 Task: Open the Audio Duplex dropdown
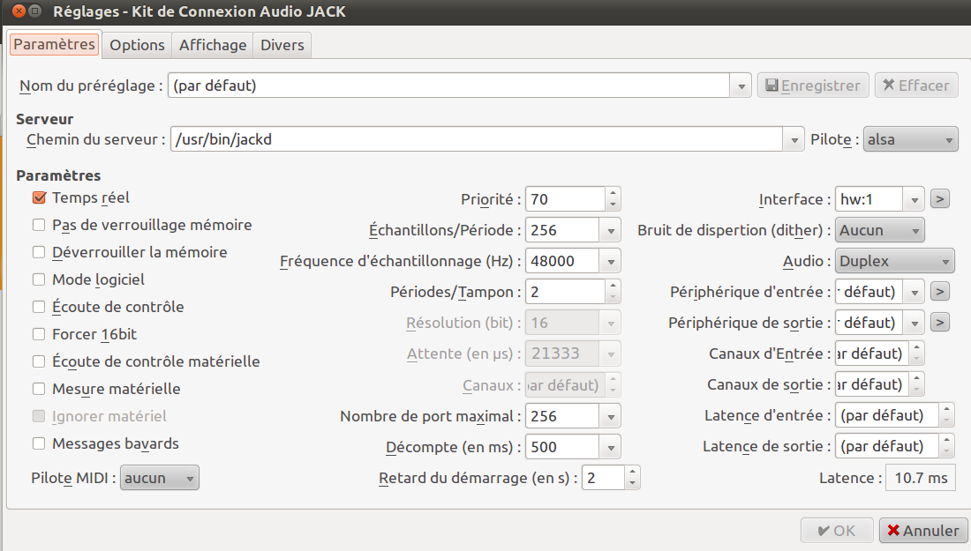click(x=894, y=262)
